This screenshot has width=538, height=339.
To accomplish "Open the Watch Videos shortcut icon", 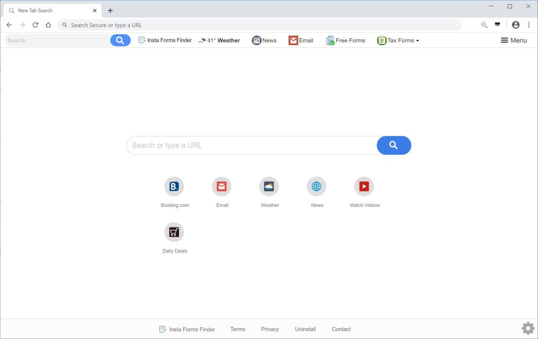I will pyautogui.click(x=364, y=186).
